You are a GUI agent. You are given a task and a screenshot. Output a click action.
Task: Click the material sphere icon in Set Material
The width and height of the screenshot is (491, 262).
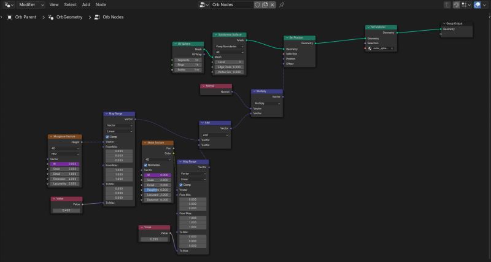pyautogui.click(x=370, y=48)
